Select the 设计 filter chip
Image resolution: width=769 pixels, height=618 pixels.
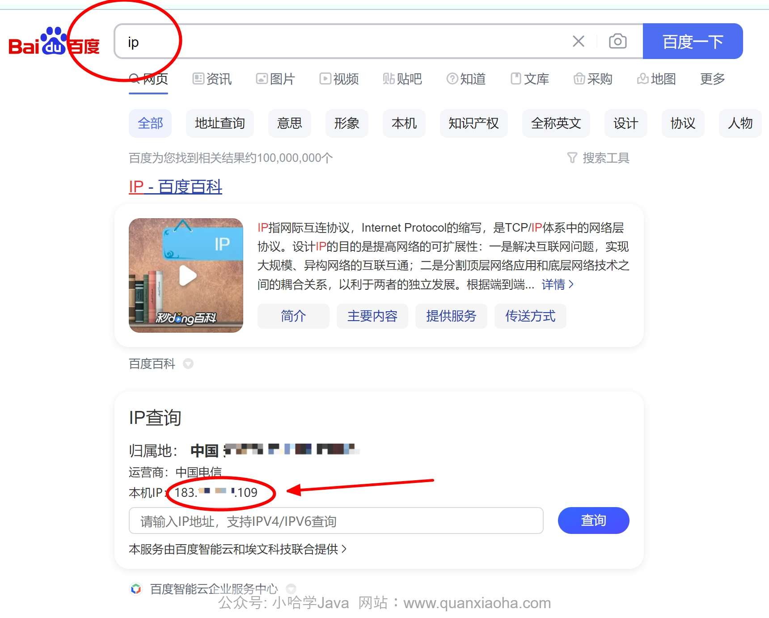pos(626,123)
